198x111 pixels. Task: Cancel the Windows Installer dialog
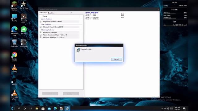116,59
